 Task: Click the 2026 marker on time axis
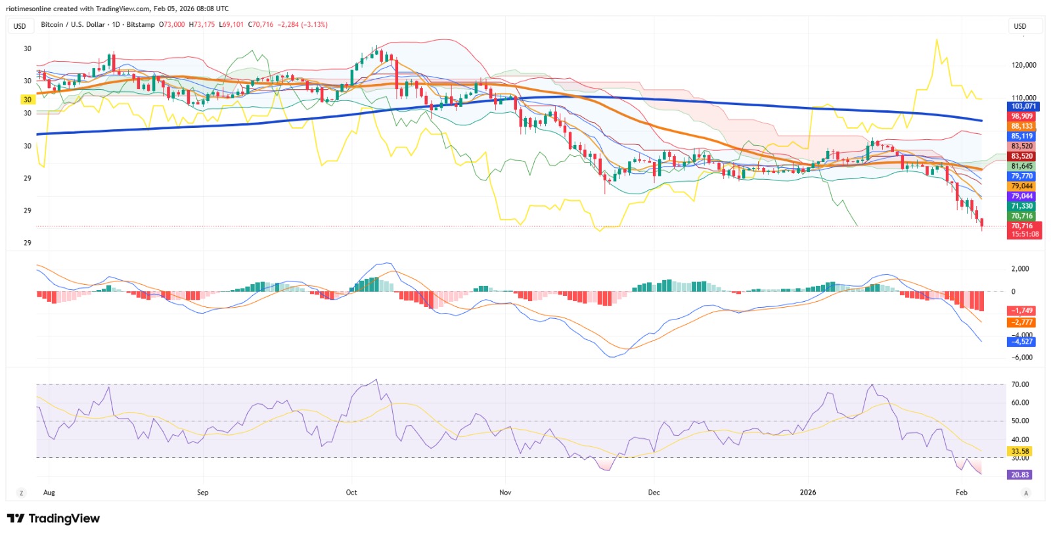coord(808,492)
